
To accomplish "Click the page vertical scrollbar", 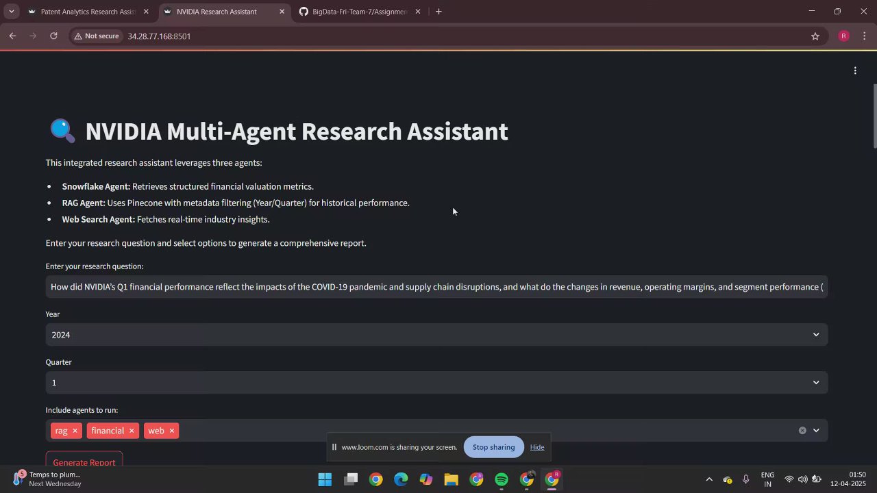I will (x=874, y=115).
